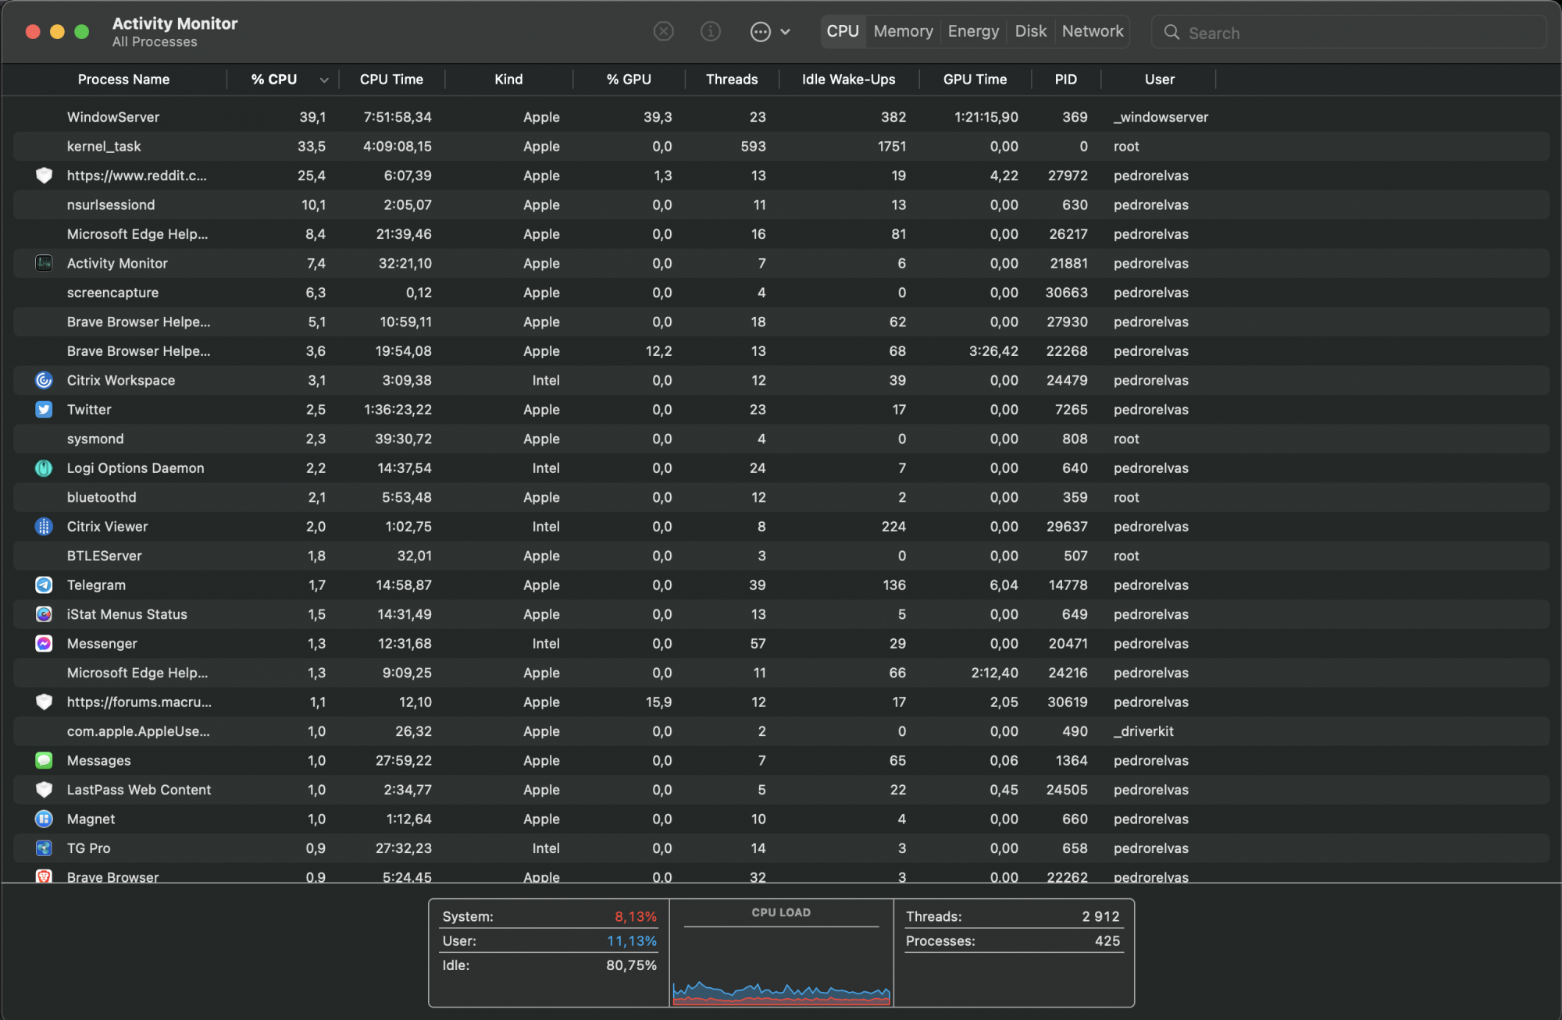This screenshot has height=1020, width=1562.
Task: Click the Magnet app icon in list
Action: [x=44, y=819]
